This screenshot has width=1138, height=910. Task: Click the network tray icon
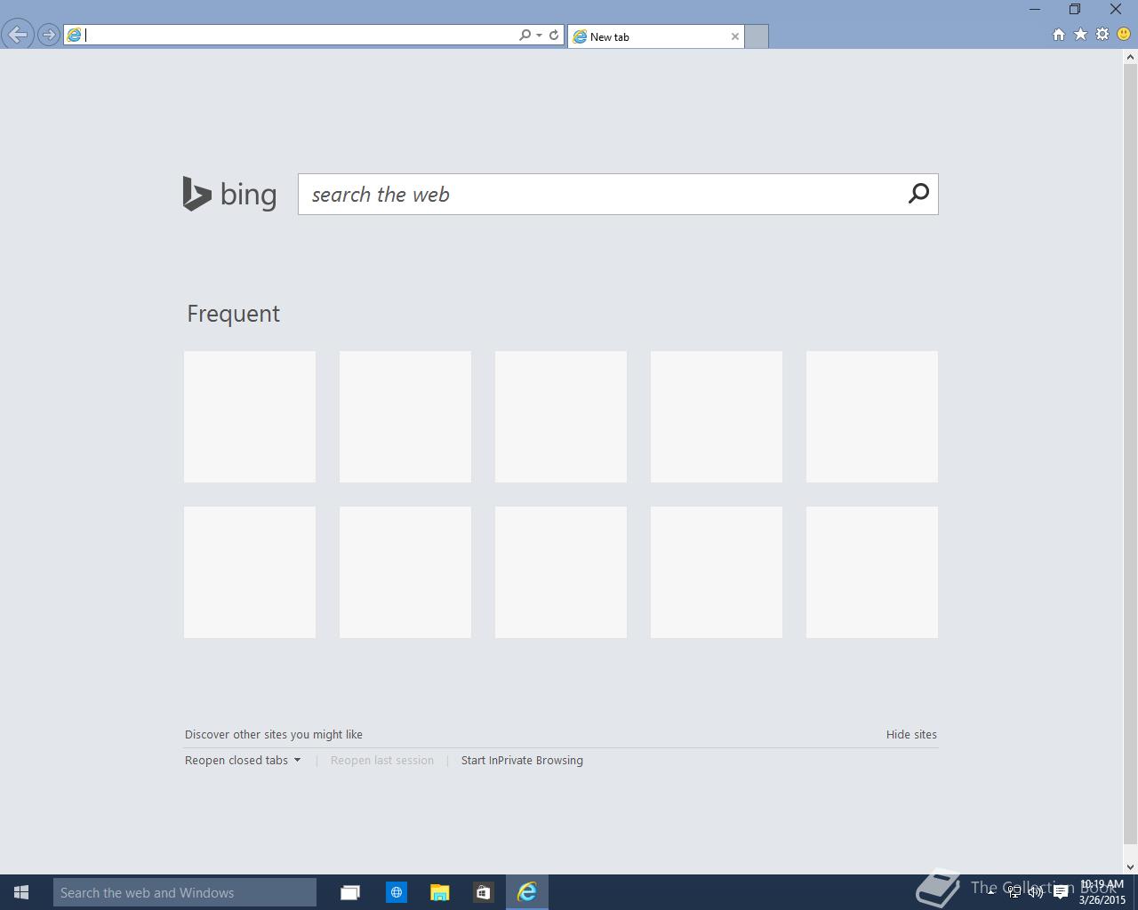pyautogui.click(x=1014, y=892)
